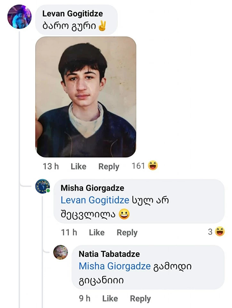Click Natia Tabatadze's profile avatar
This screenshot has height=308, width=232.
click(61, 252)
